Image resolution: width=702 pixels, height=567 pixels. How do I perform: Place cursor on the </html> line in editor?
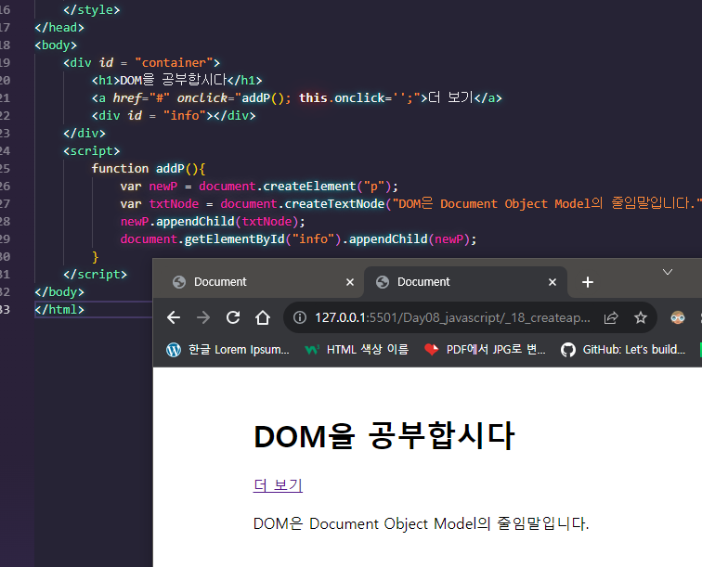pos(59,310)
